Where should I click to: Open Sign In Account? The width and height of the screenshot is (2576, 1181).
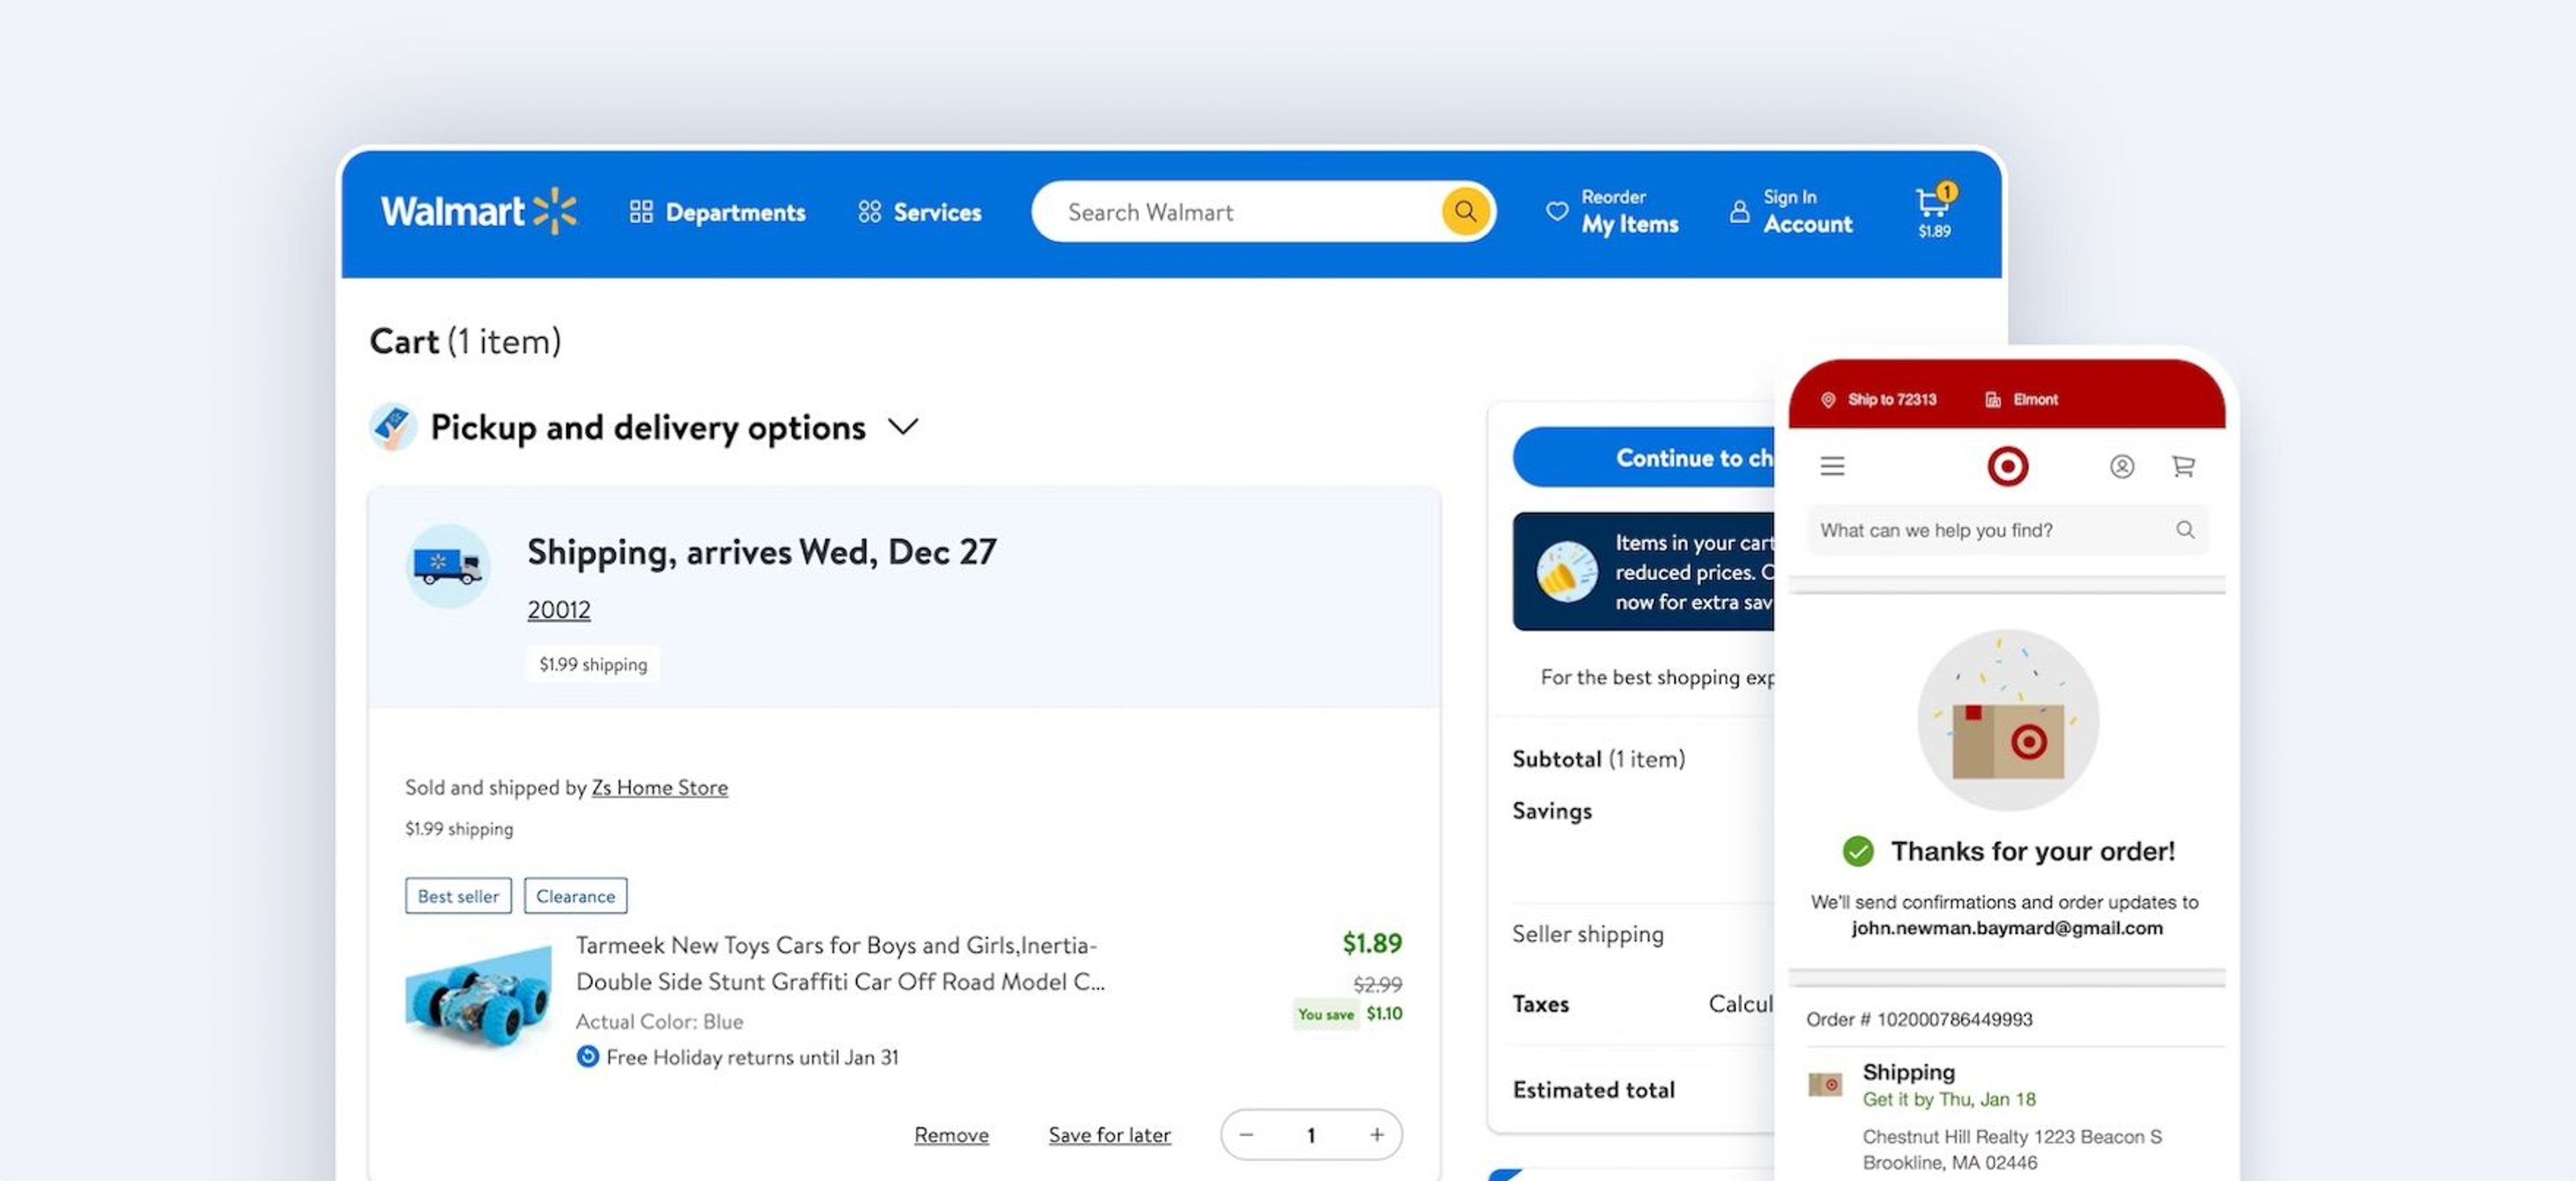pyautogui.click(x=1807, y=212)
